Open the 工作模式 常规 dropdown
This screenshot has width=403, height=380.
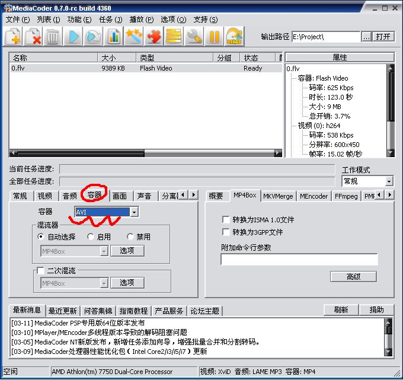(x=389, y=181)
